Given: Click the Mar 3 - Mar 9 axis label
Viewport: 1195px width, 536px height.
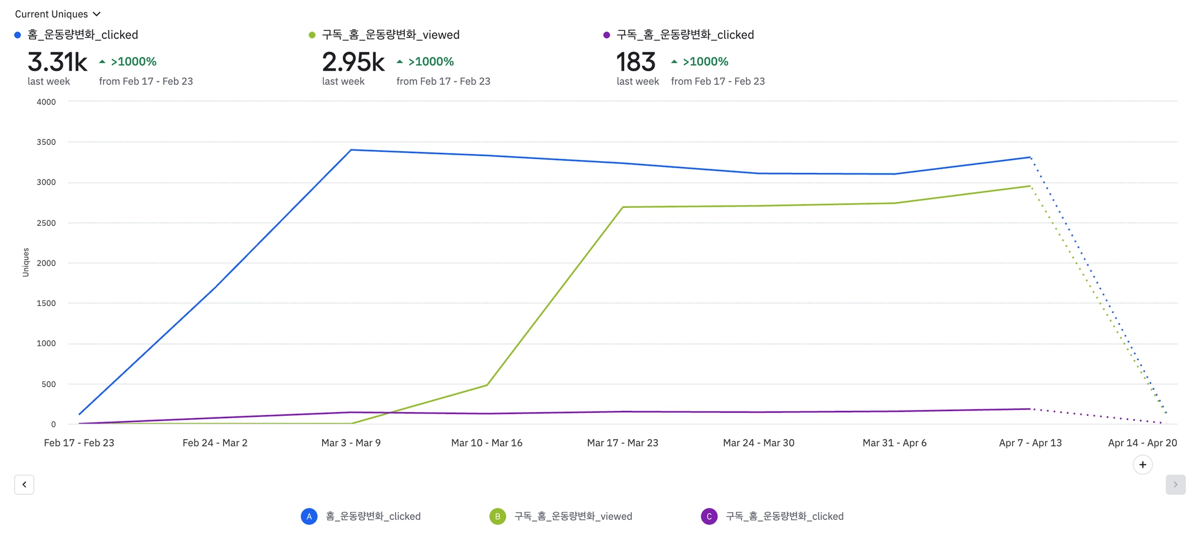Looking at the screenshot, I should [x=351, y=443].
